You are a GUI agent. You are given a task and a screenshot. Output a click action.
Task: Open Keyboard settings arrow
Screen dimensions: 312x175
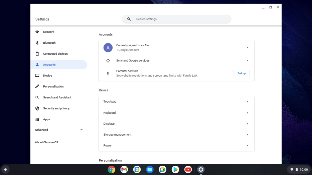(247, 113)
